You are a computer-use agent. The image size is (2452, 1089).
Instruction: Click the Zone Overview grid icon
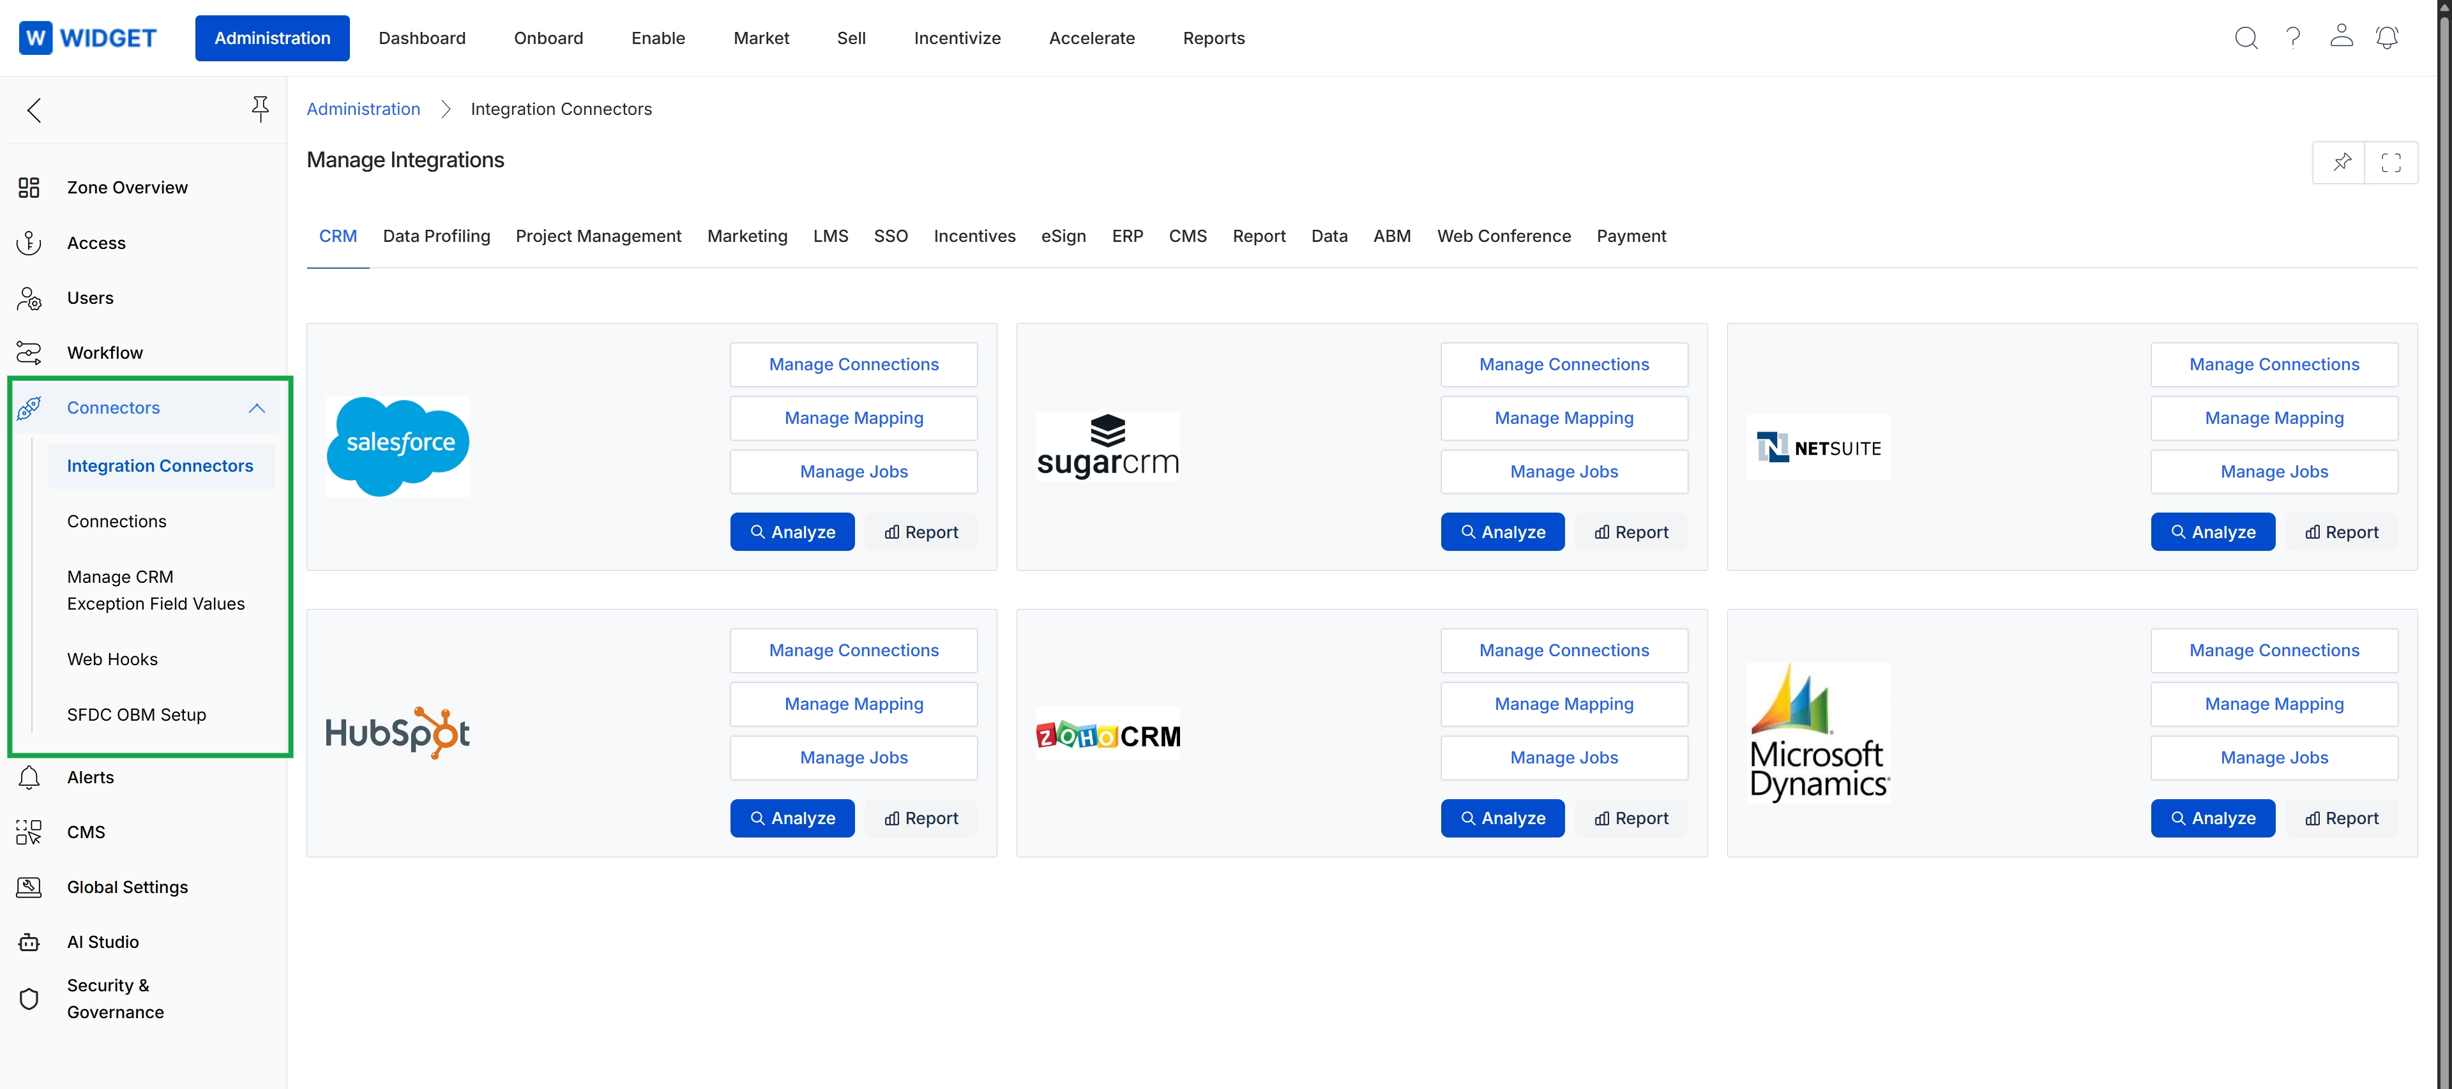click(29, 188)
